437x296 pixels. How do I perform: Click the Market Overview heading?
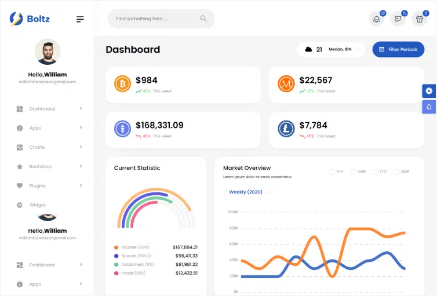247,168
